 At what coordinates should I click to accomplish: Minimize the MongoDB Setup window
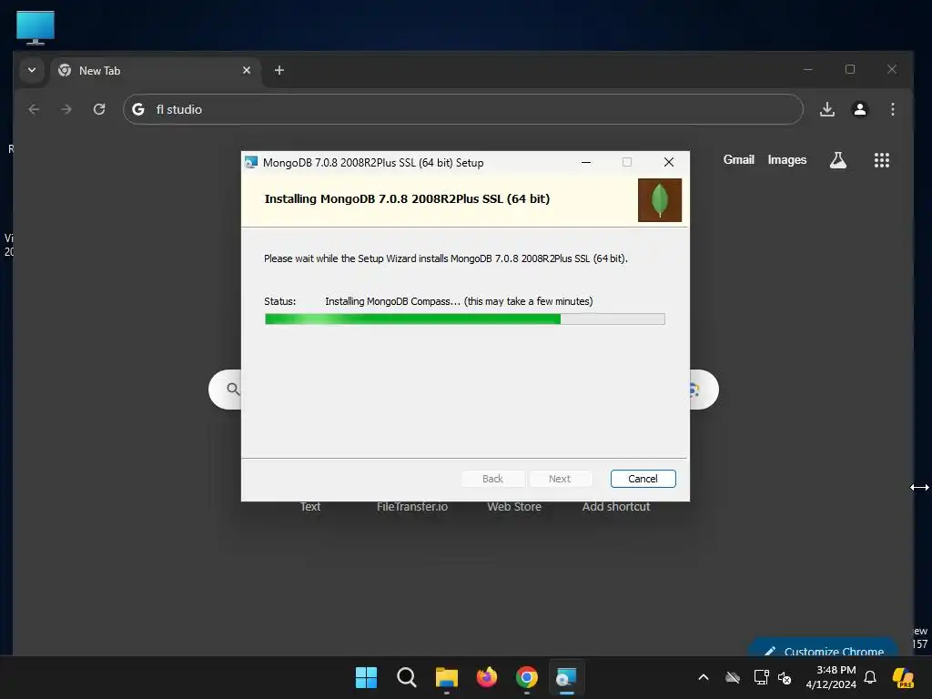point(586,162)
